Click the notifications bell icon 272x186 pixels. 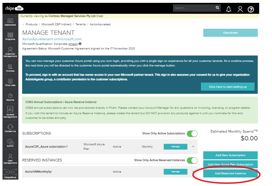(x=229, y=9)
